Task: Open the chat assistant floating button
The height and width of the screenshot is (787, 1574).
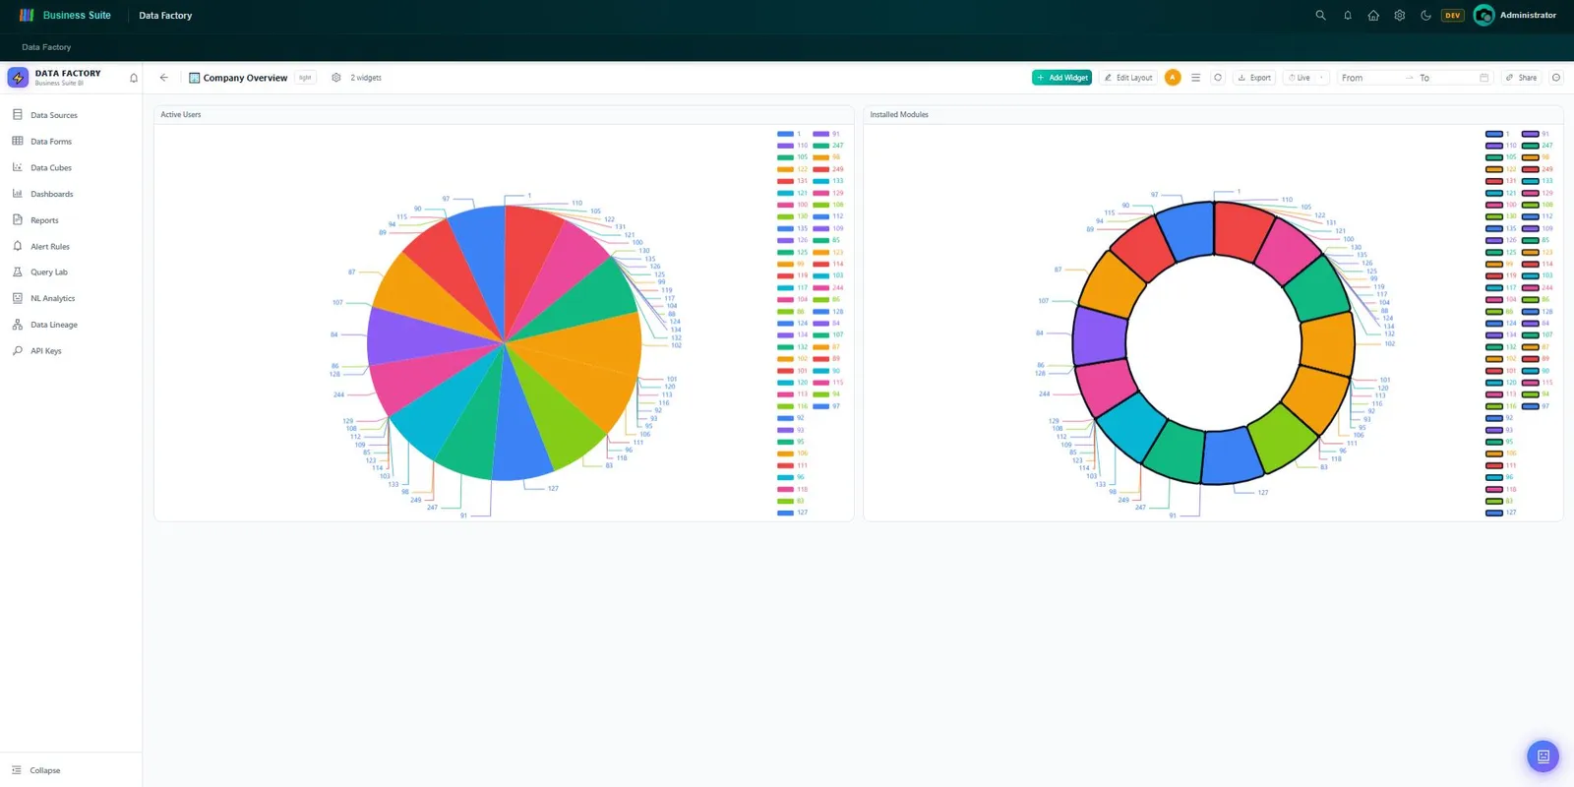Action: [x=1543, y=757]
